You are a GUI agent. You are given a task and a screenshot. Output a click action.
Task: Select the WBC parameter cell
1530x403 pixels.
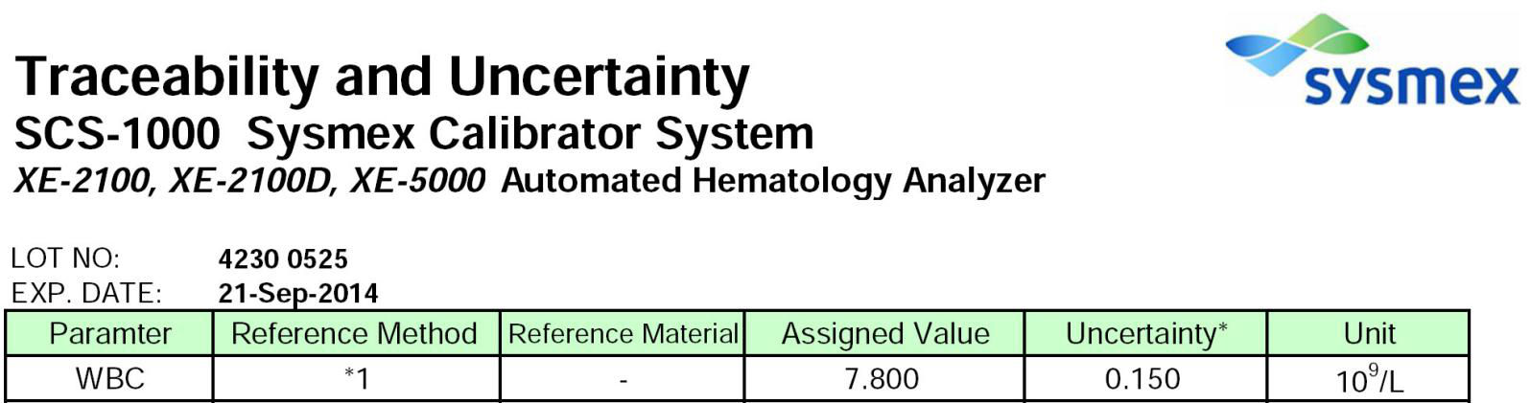(109, 379)
